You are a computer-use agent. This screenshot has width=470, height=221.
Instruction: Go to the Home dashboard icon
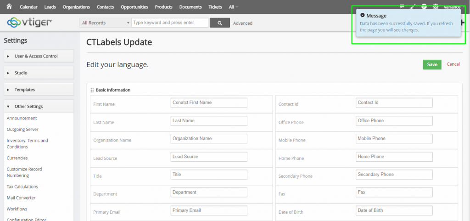9,6
